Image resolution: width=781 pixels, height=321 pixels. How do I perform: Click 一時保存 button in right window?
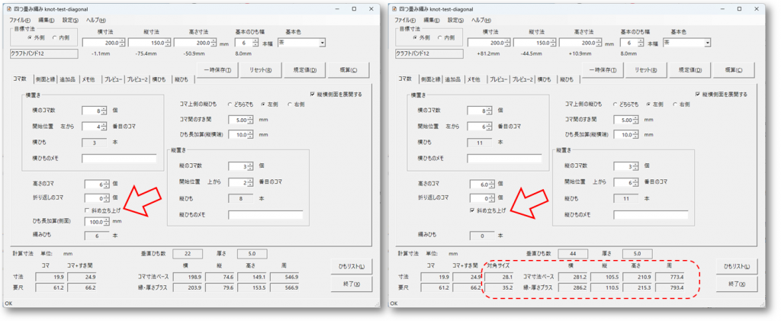[x=603, y=69]
